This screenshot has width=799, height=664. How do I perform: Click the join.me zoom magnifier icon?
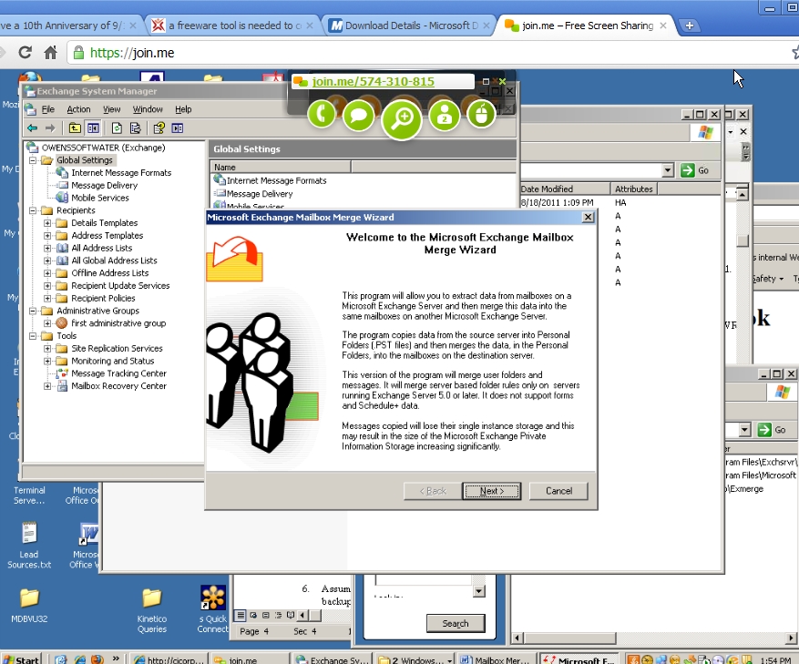[401, 118]
